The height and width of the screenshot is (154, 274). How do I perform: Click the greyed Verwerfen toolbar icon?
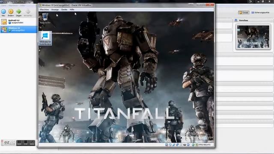click(28, 12)
